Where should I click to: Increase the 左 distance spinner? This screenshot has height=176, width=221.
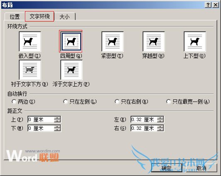[160, 118]
